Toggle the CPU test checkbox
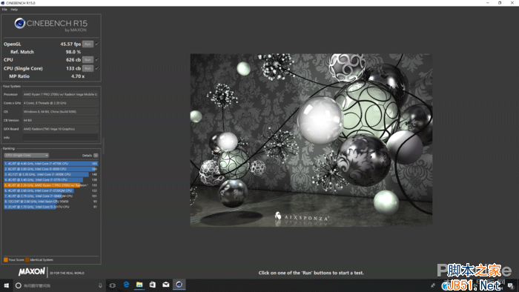 [97, 60]
